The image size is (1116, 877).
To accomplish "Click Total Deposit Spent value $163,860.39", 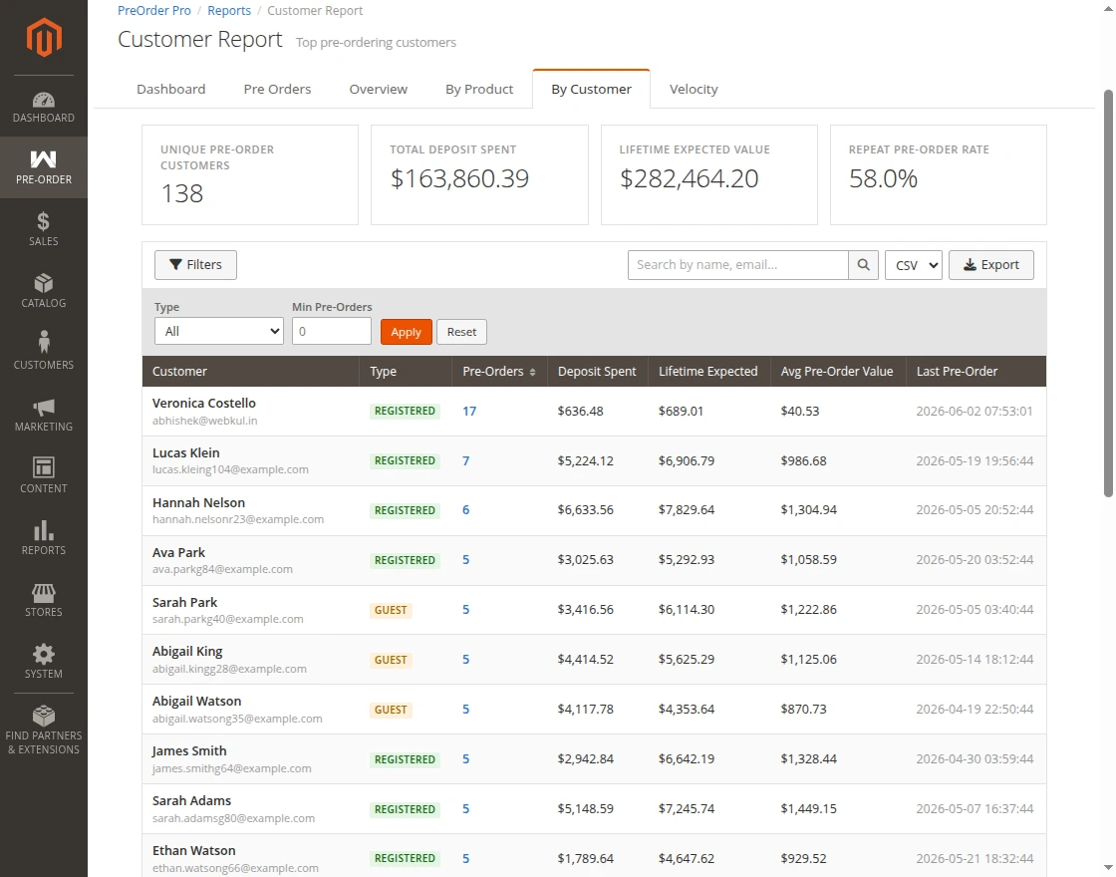I will click(459, 178).
